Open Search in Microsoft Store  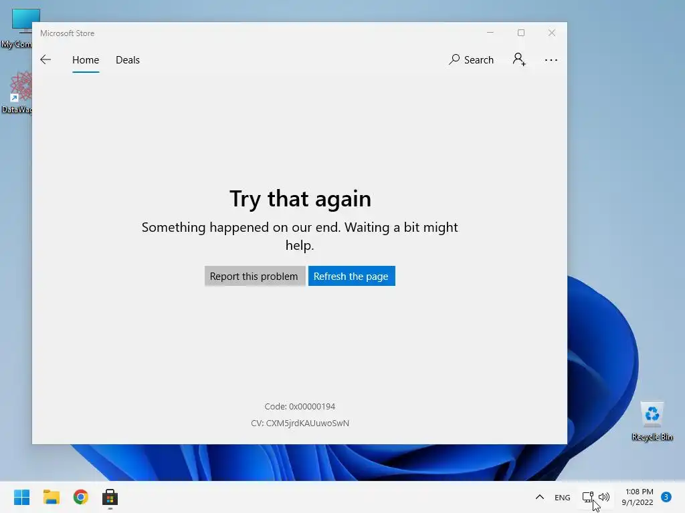(471, 59)
